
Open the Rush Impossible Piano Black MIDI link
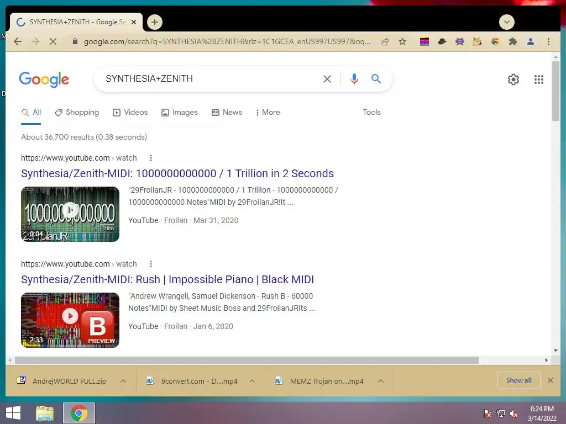167,279
